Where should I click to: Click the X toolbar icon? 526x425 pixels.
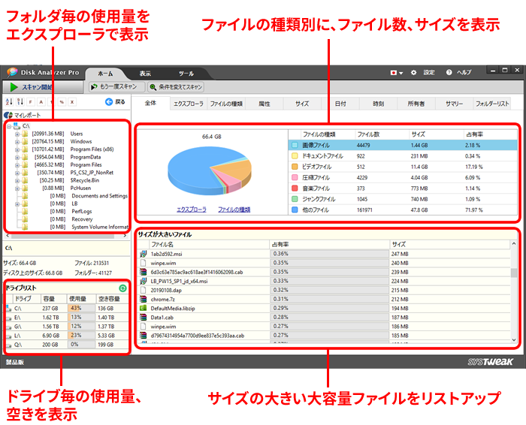[72, 102]
